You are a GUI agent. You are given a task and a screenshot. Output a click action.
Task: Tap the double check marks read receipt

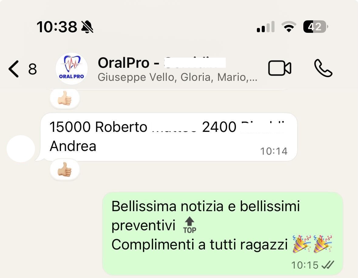click(327, 265)
